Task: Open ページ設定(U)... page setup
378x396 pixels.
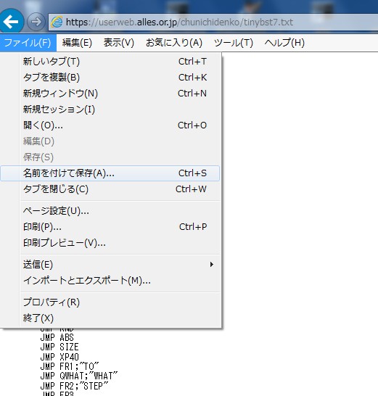Action: pos(111,211)
